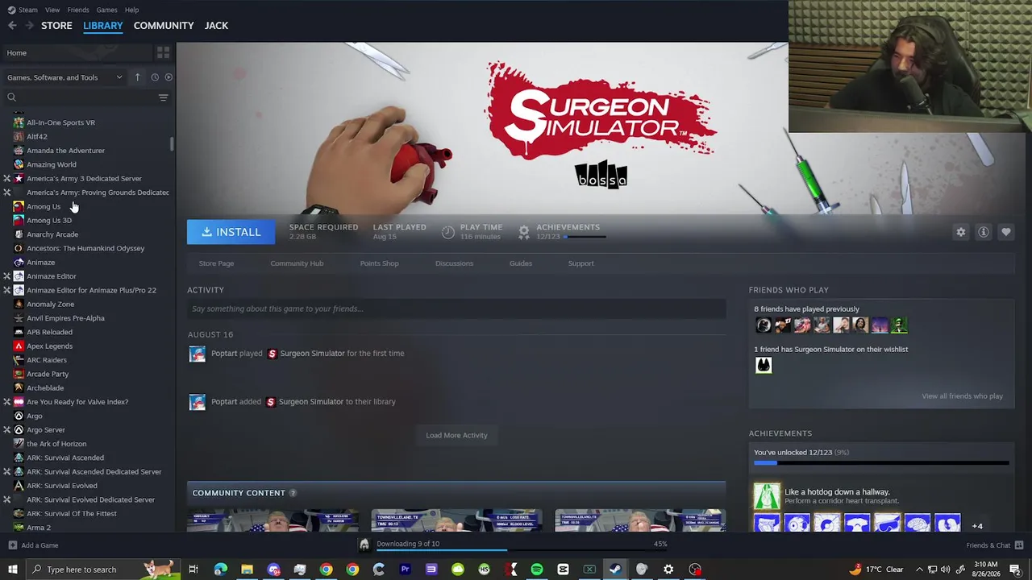Select ARC Raiders in the library list
1032x580 pixels.
[47, 360]
